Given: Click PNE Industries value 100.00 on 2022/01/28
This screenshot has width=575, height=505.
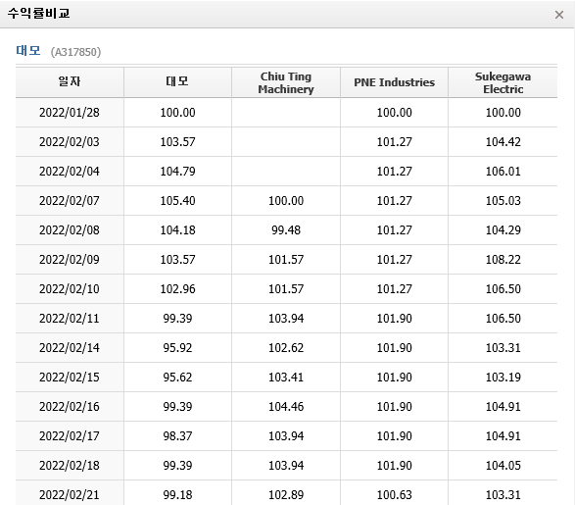Looking at the screenshot, I should pyautogui.click(x=394, y=113).
